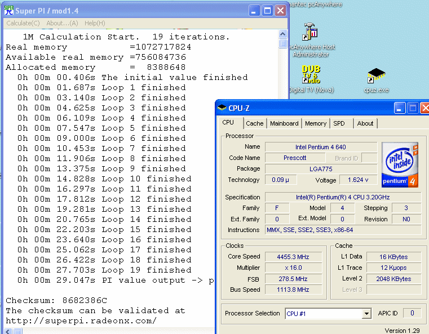The width and height of the screenshot is (429, 334).
Task: Click the Allocated memory = 8388648 line
Action: (96, 67)
